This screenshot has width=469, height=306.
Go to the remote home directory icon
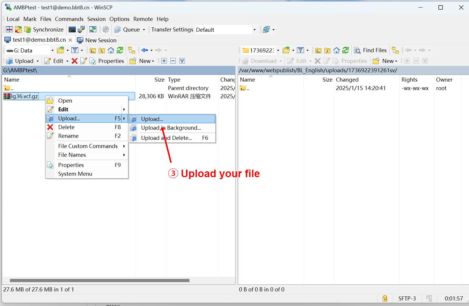(337, 50)
